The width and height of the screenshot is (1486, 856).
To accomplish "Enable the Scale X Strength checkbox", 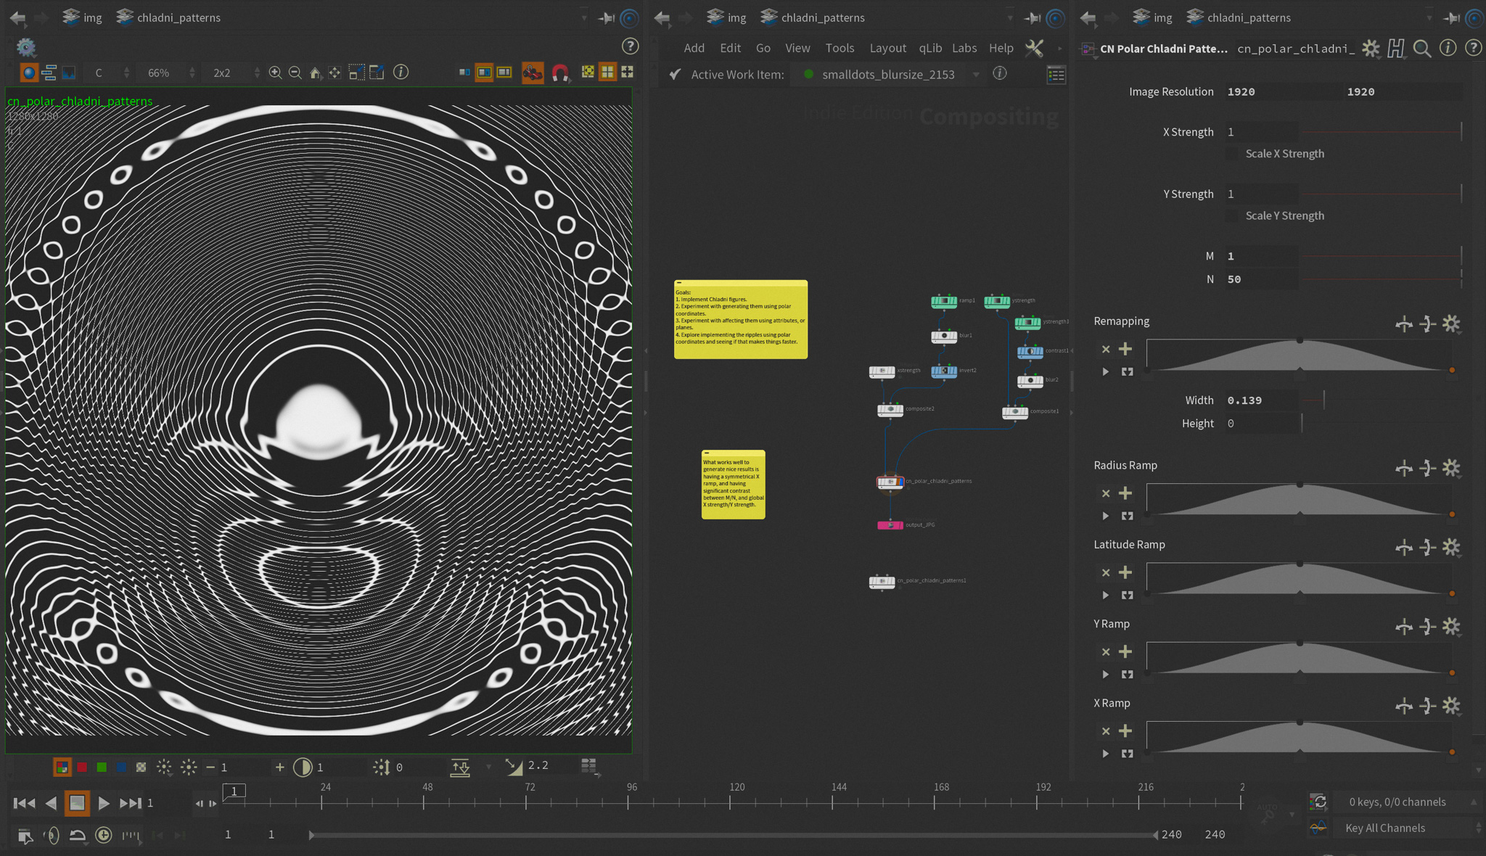I will [1232, 154].
